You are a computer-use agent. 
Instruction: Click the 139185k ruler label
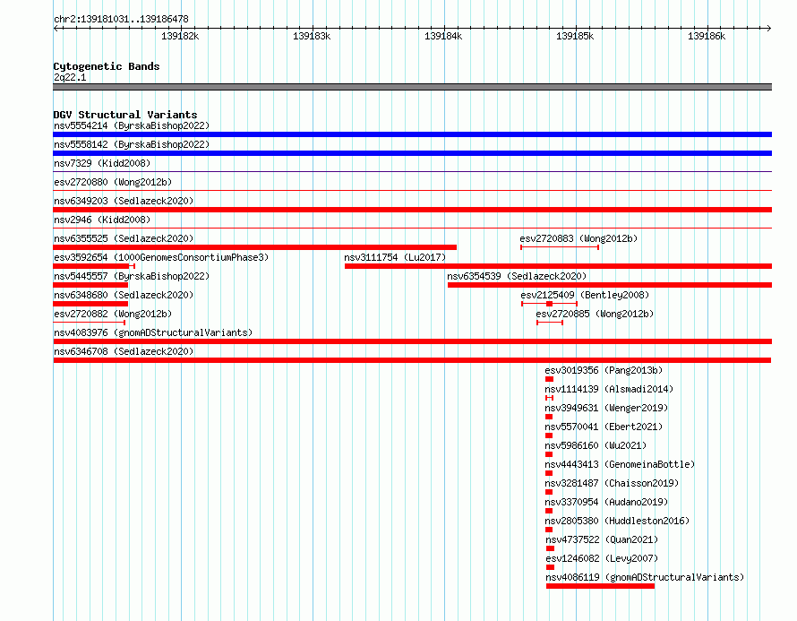[575, 36]
